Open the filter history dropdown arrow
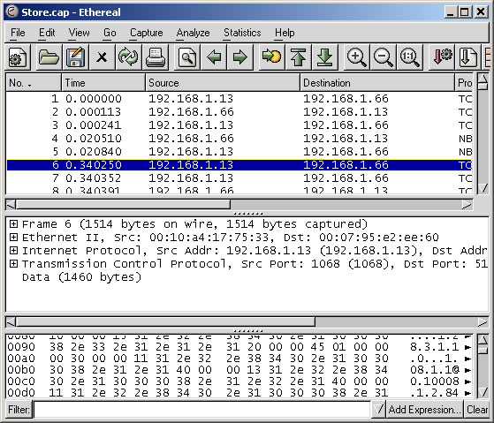This screenshot has height=423, width=494. pos(379,410)
